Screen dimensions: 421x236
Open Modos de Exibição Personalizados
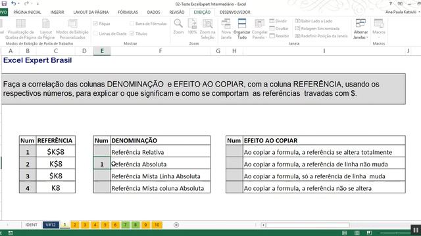72,29
